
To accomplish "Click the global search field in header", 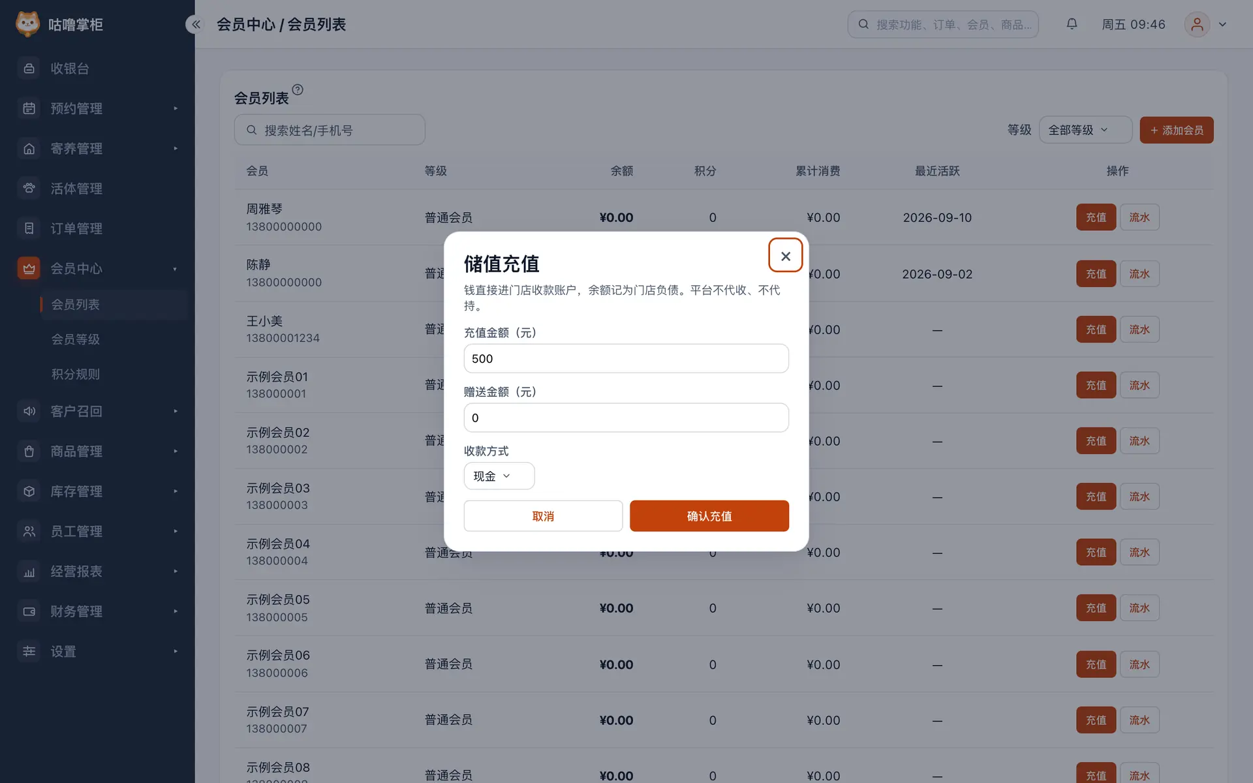I will click(x=942, y=24).
